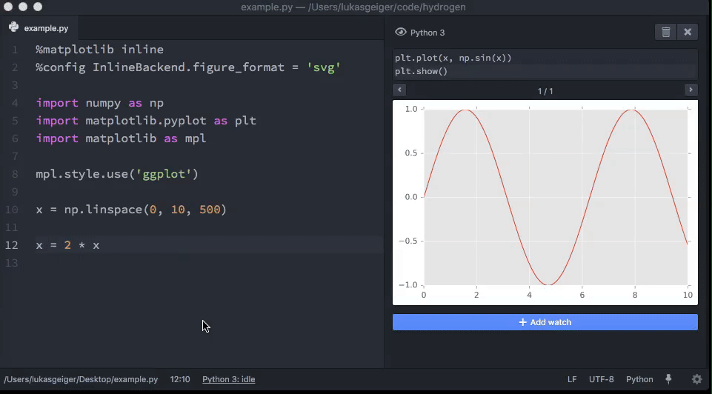Go to previous output with left arrow

pyautogui.click(x=399, y=90)
